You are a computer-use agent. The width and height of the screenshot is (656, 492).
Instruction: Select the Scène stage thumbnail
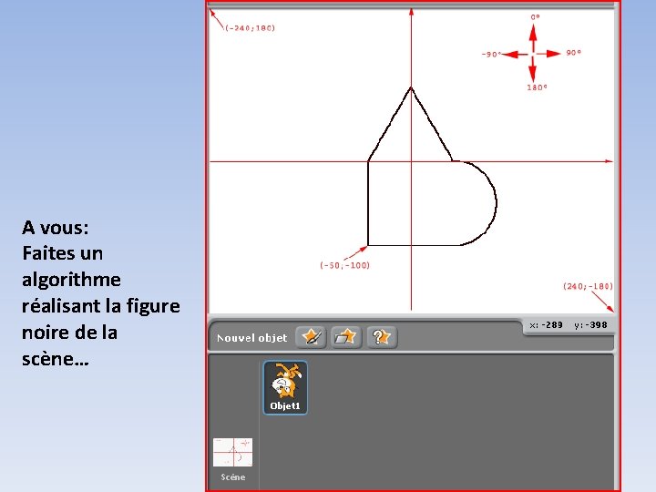coord(232,453)
